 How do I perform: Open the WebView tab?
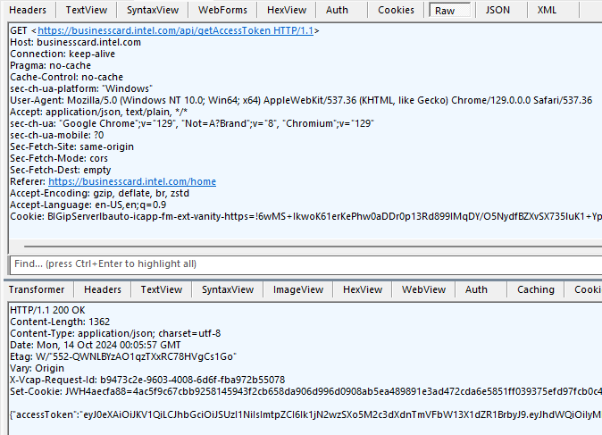pos(424,289)
